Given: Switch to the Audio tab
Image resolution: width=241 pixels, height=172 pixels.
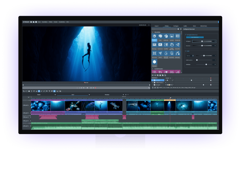Looking at the screenshot, I should point(185,26).
